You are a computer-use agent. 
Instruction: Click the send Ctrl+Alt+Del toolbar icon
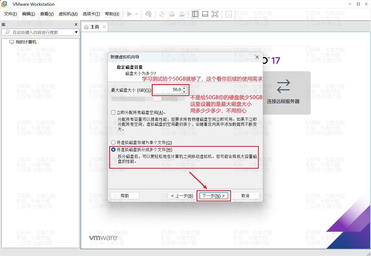(148, 14)
